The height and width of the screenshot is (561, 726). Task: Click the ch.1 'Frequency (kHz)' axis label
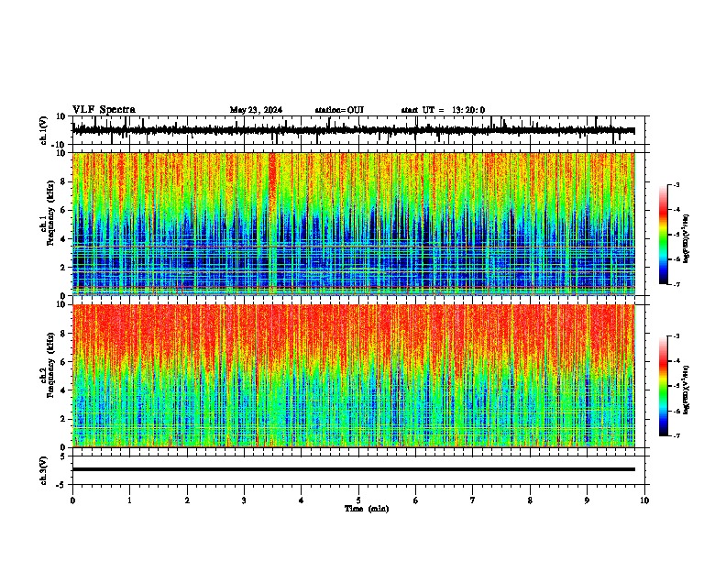pos(51,214)
